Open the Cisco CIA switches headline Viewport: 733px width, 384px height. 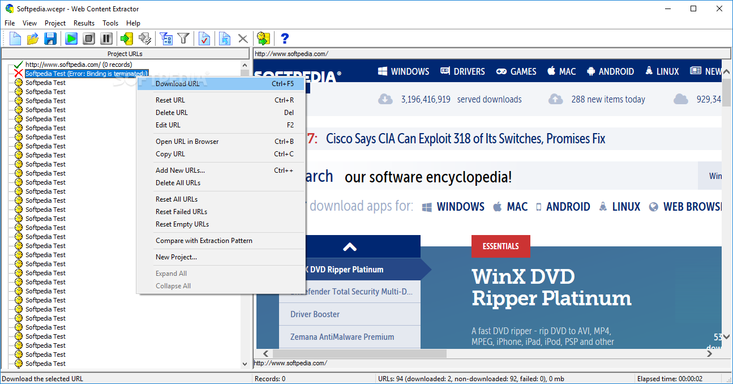466,139
